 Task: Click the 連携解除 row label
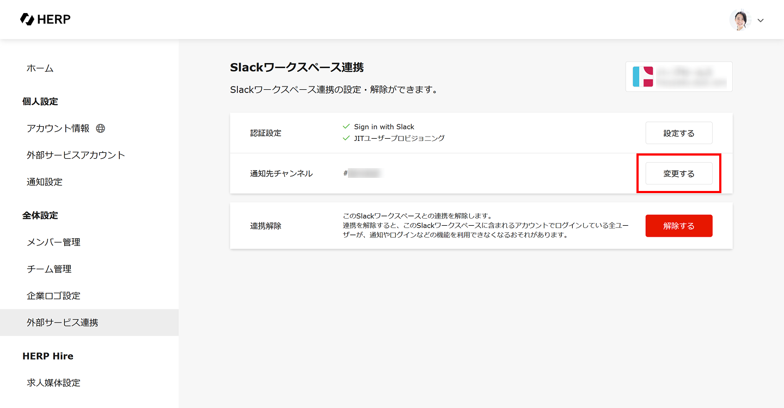(x=266, y=226)
